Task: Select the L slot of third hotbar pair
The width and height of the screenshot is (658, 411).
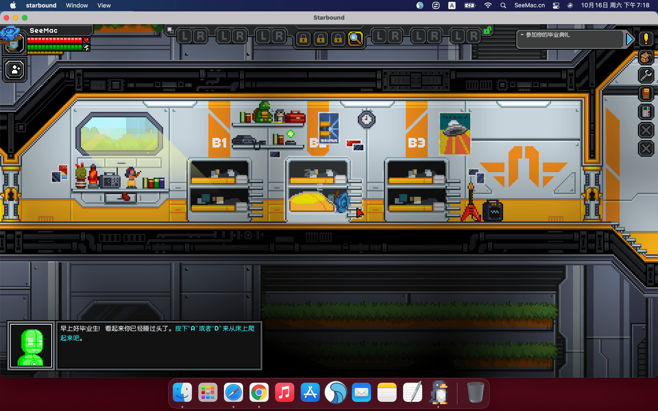Action: pyautogui.click(x=263, y=36)
